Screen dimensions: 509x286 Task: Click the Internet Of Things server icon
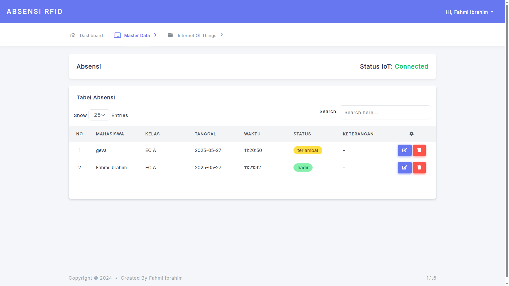(x=170, y=35)
